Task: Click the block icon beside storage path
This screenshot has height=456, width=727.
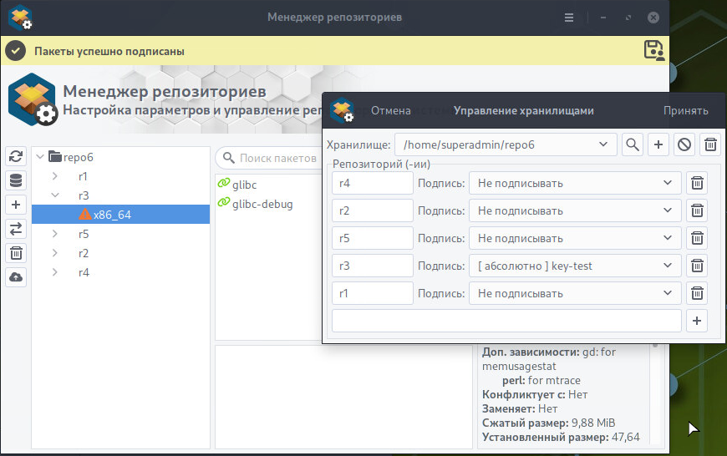Action: coord(684,145)
